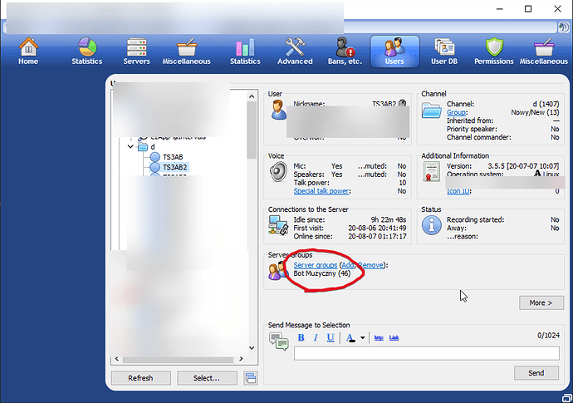The image size is (573, 403).
Task: Open Advanced tools with wrench icon
Action: [x=295, y=51]
